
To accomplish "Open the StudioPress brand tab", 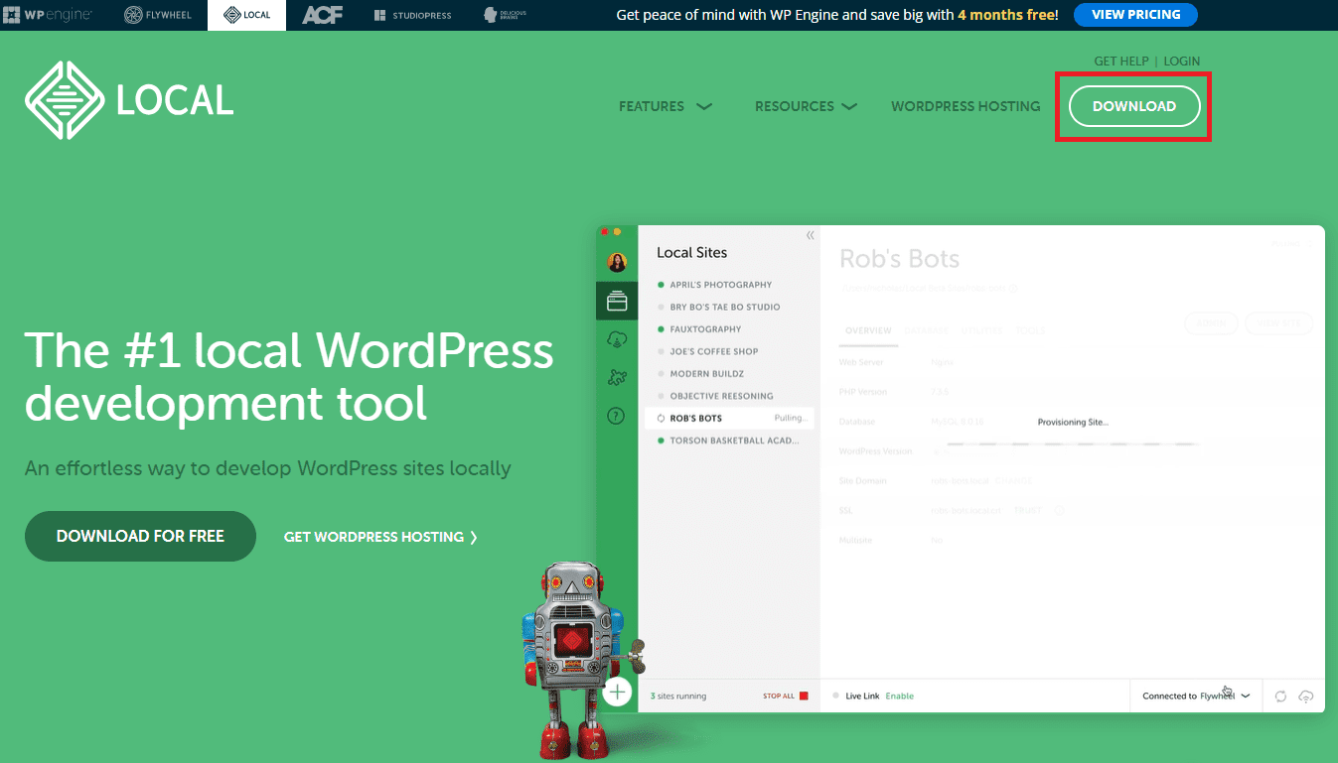I will tap(412, 15).
